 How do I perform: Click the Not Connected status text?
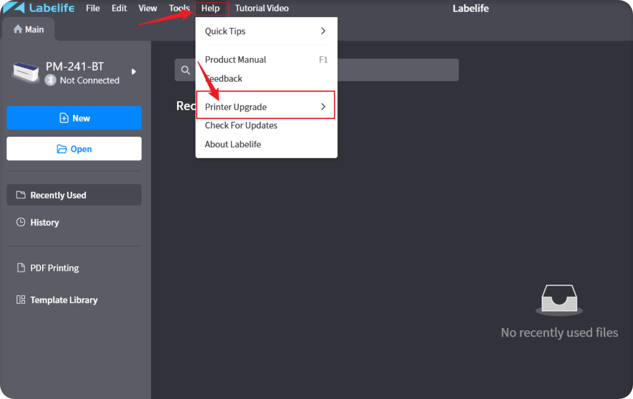point(90,80)
